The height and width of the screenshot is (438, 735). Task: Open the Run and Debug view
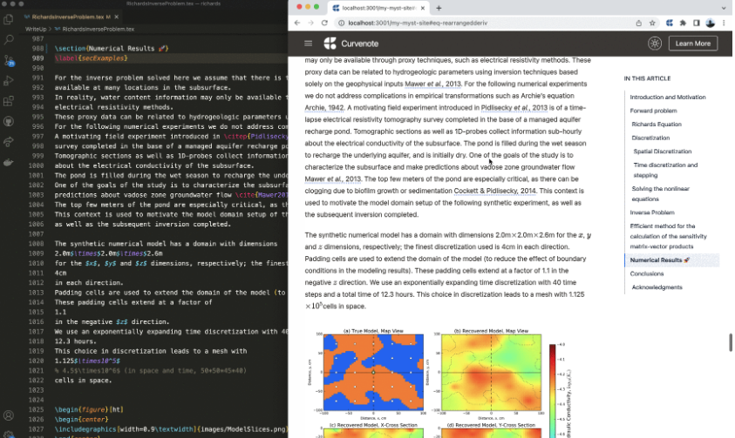tap(9, 81)
